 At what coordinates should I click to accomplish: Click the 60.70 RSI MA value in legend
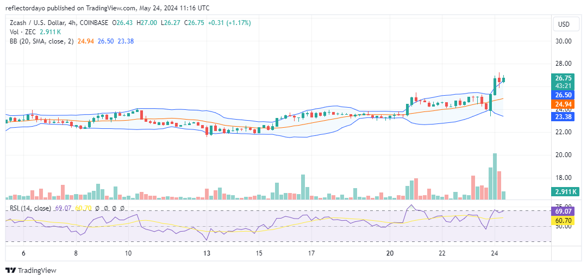[84, 208]
